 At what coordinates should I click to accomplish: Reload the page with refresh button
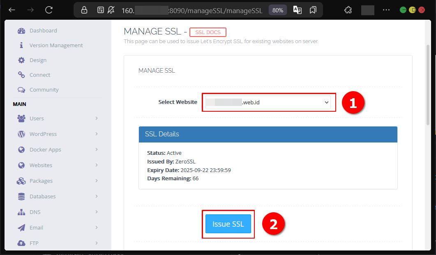49,10
